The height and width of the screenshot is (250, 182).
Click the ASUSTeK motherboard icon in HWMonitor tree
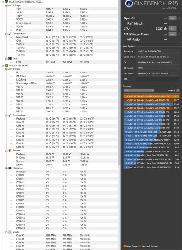click(x=6, y=2)
